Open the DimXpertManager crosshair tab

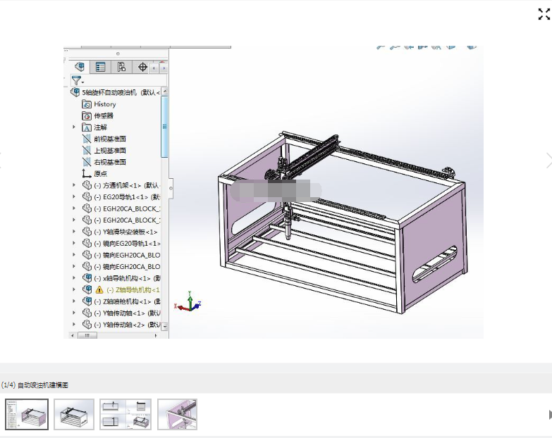(x=142, y=67)
